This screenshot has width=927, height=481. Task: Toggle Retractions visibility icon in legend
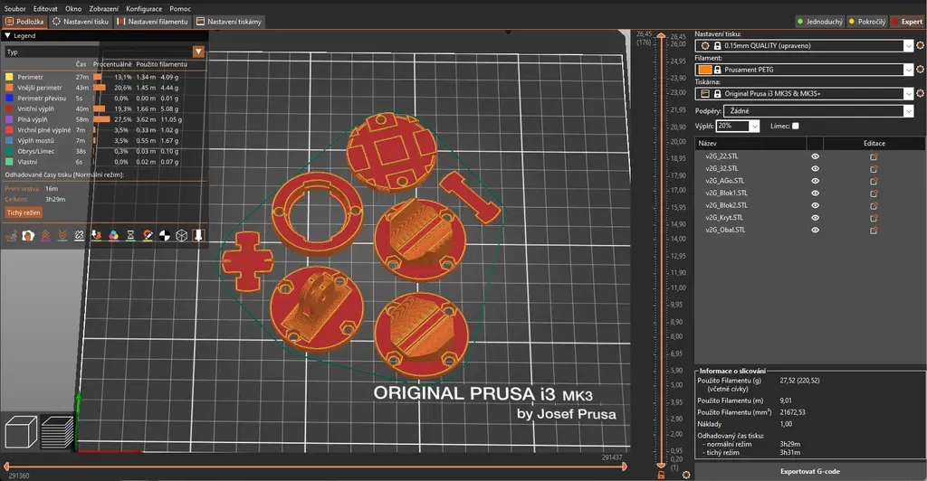(x=45, y=235)
